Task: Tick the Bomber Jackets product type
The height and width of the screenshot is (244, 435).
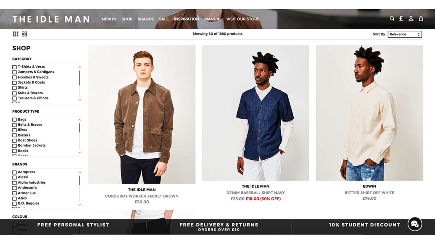Action: coord(14,145)
